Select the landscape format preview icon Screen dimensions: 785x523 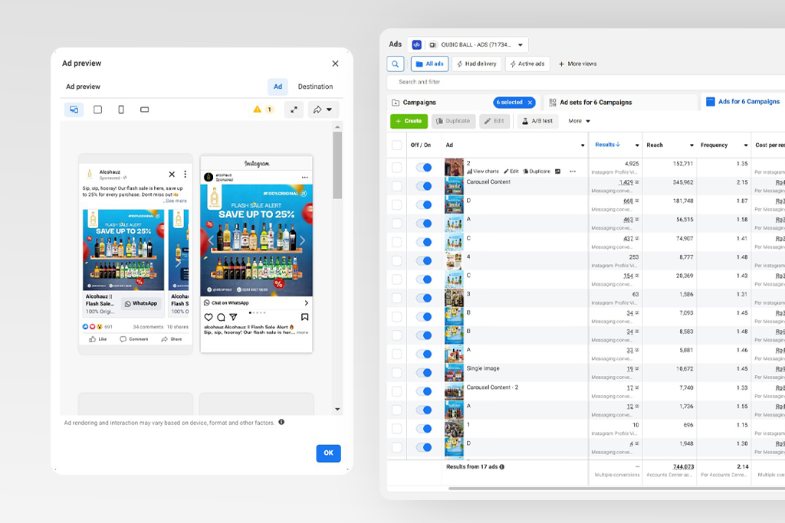click(x=144, y=110)
